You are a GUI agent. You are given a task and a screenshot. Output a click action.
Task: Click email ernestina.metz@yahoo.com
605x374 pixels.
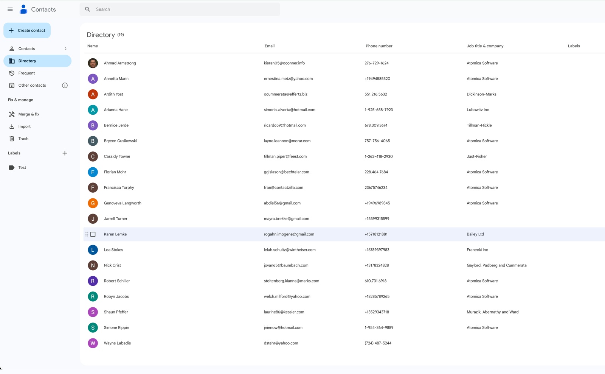[288, 79]
